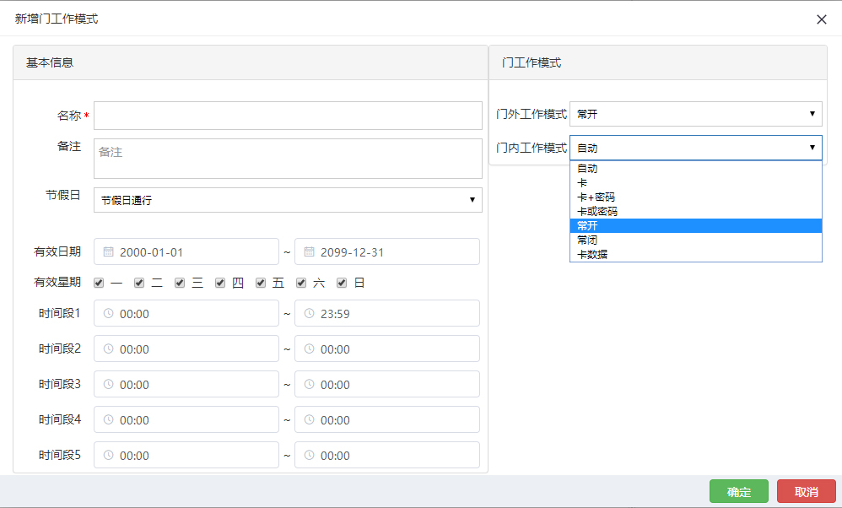Click clock icon in 时间段3 end time
The image size is (842, 508).
[x=309, y=384]
